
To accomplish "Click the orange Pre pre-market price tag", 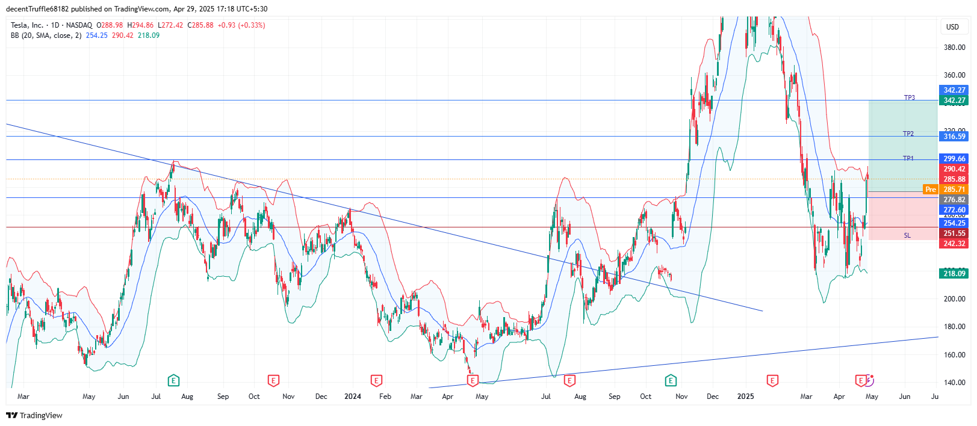I will (x=931, y=190).
